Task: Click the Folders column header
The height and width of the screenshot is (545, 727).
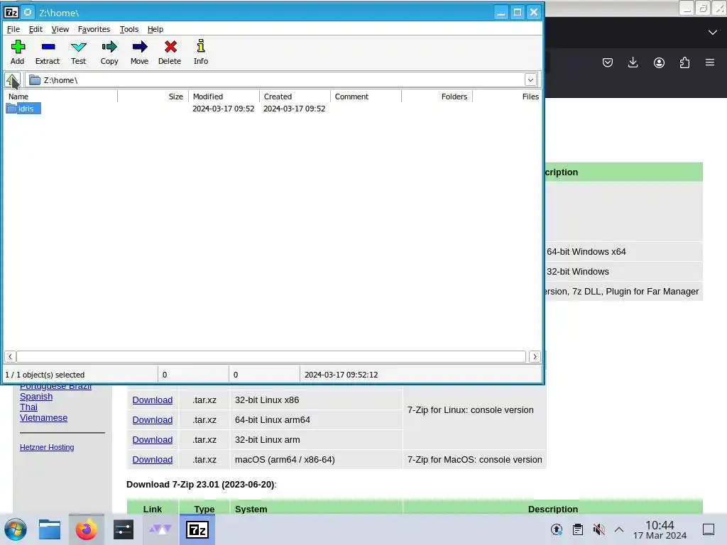Action: tap(437, 97)
